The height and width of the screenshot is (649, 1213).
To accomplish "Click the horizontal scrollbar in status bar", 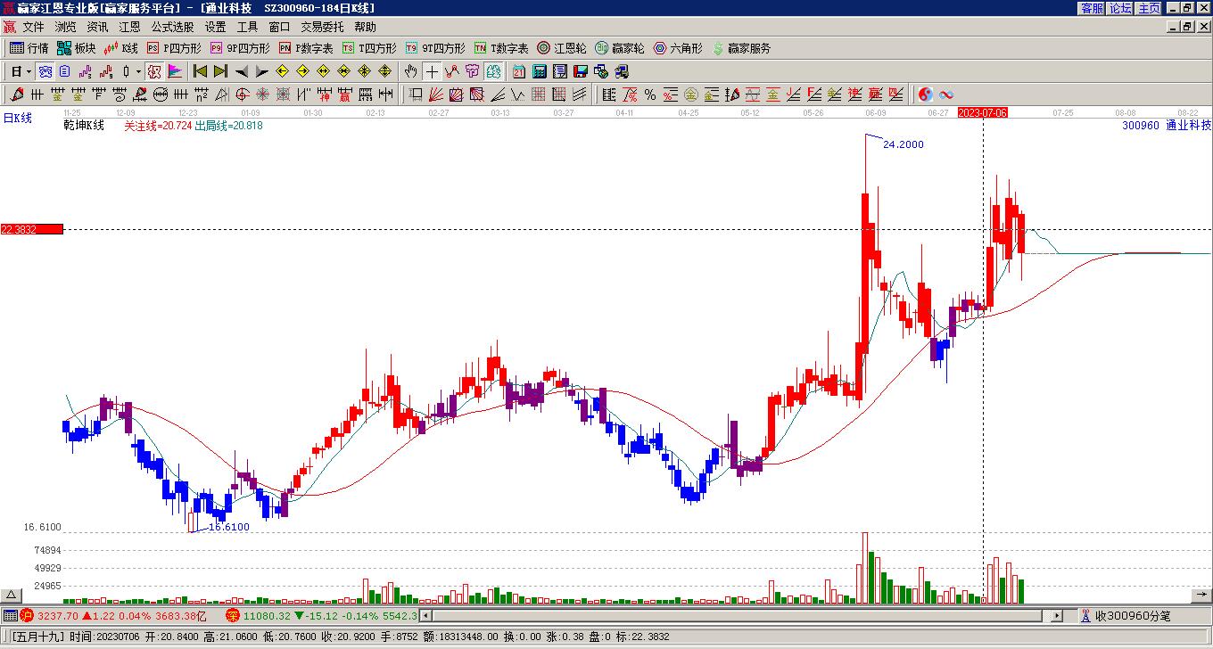I will [x=740, y=616].
